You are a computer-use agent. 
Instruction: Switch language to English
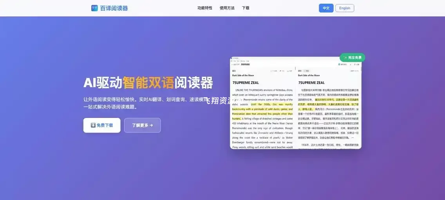(345, 8)
